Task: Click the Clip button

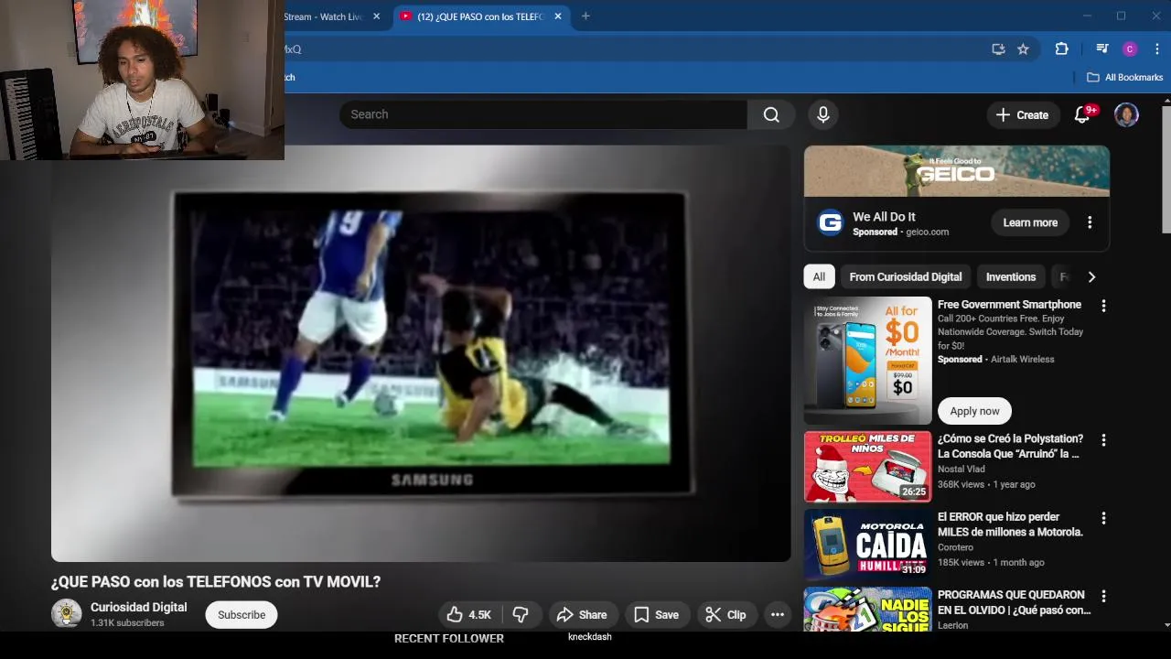Action: pos(725,615)
